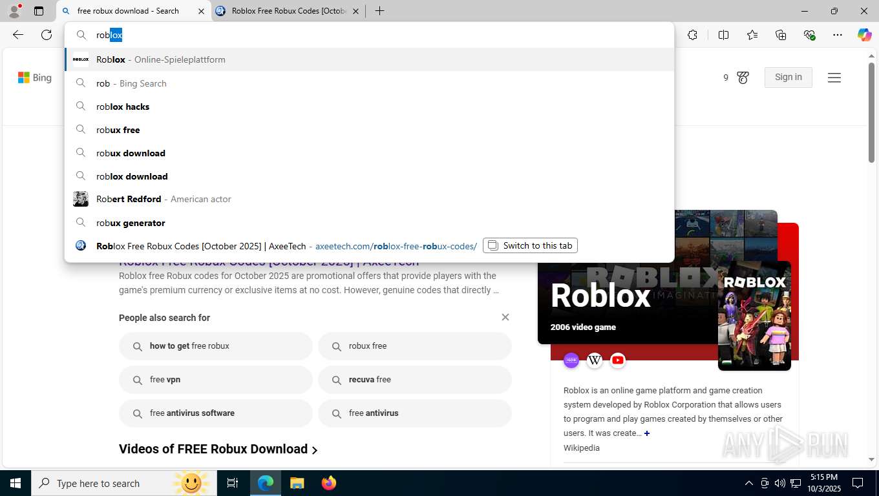Open the notification center icon
The image size is (879, 496).
click(858, 483)
